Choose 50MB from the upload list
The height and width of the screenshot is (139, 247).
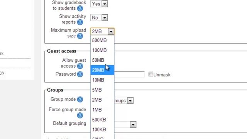click(102, 60)
